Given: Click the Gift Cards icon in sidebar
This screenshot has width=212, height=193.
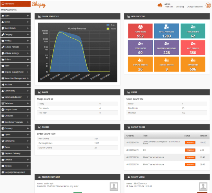Looking at the screenshot, I should point(3,116).
